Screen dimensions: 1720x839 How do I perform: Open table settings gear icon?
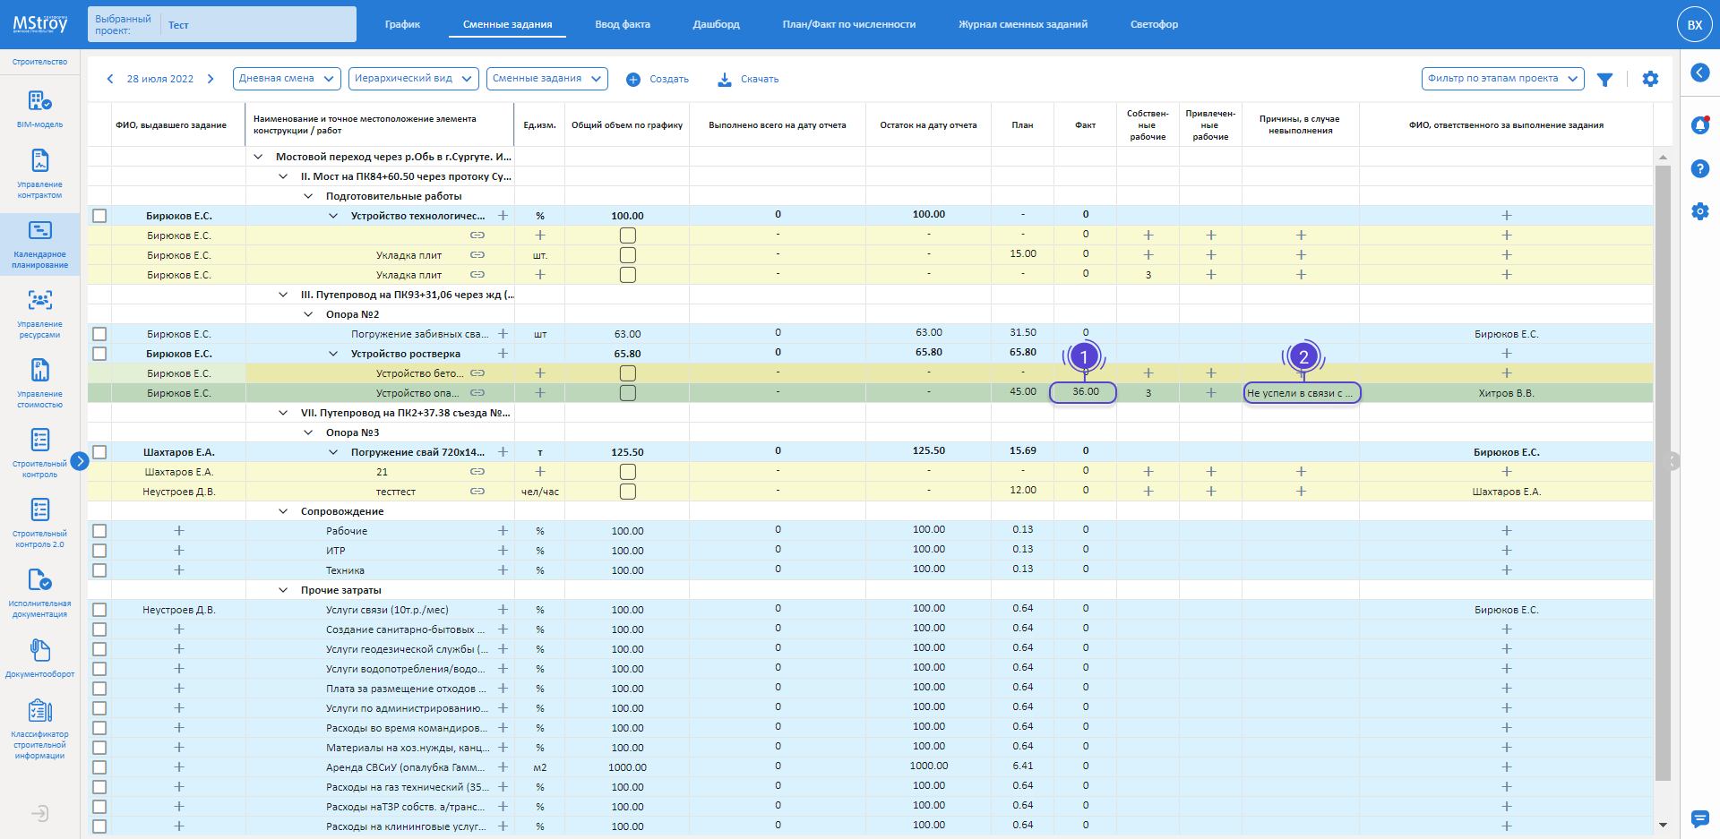coord(1650,79)
